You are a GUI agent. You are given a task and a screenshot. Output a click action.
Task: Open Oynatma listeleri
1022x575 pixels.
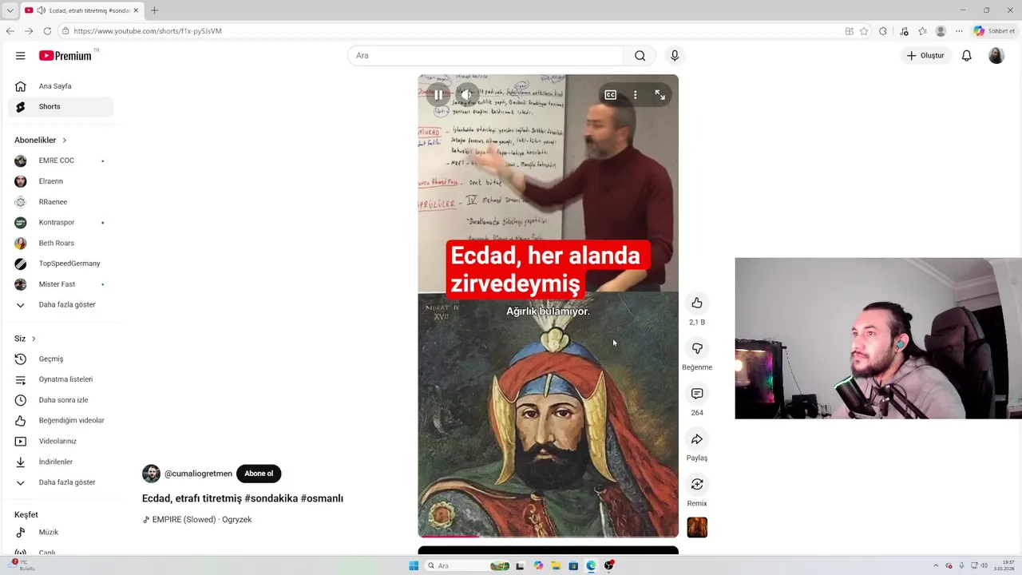click(x=61, y=379)
